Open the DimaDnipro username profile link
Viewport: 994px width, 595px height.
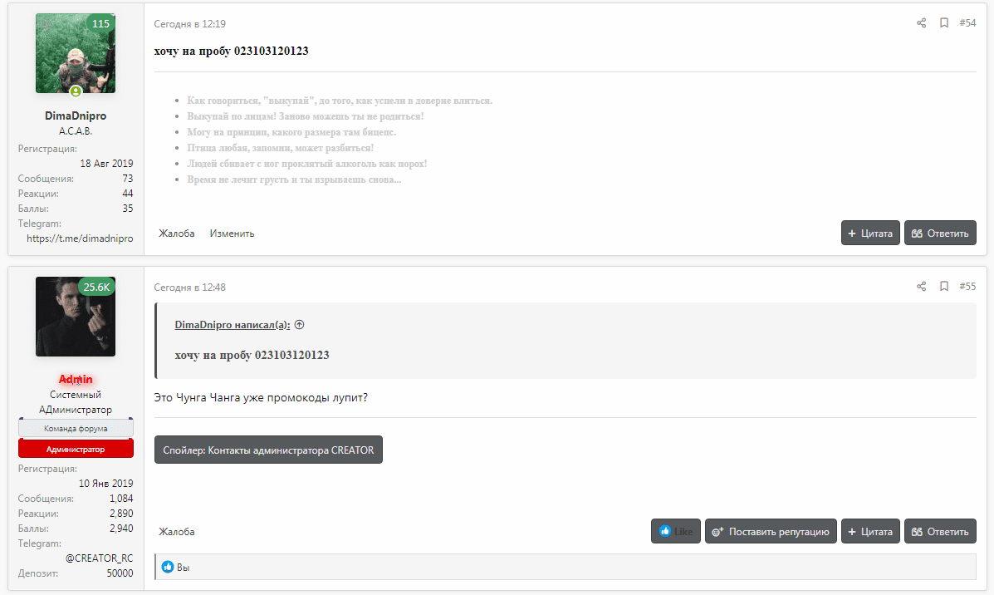[76, 116]
